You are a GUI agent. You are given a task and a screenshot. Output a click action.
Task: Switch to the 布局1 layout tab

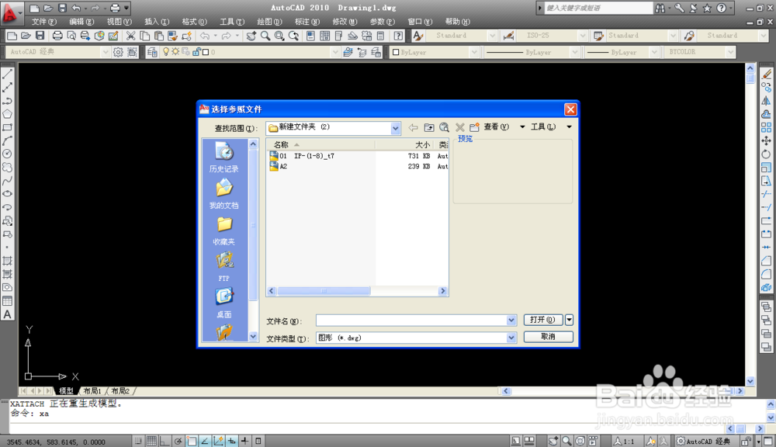point(92,391)
